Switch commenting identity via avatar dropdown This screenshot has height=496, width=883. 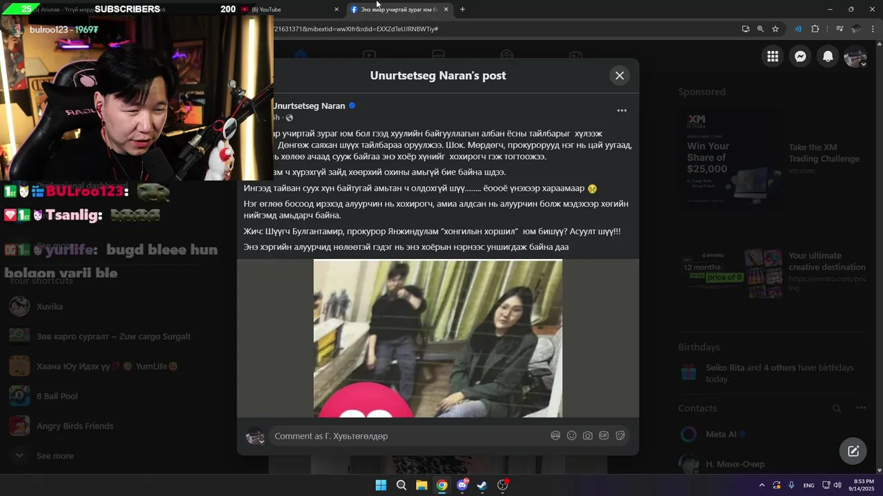(x=255, y=437)
